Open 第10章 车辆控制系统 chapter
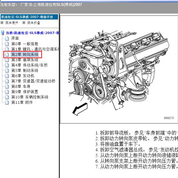Screen dimensions: 178x178 (x=30, y=97)
